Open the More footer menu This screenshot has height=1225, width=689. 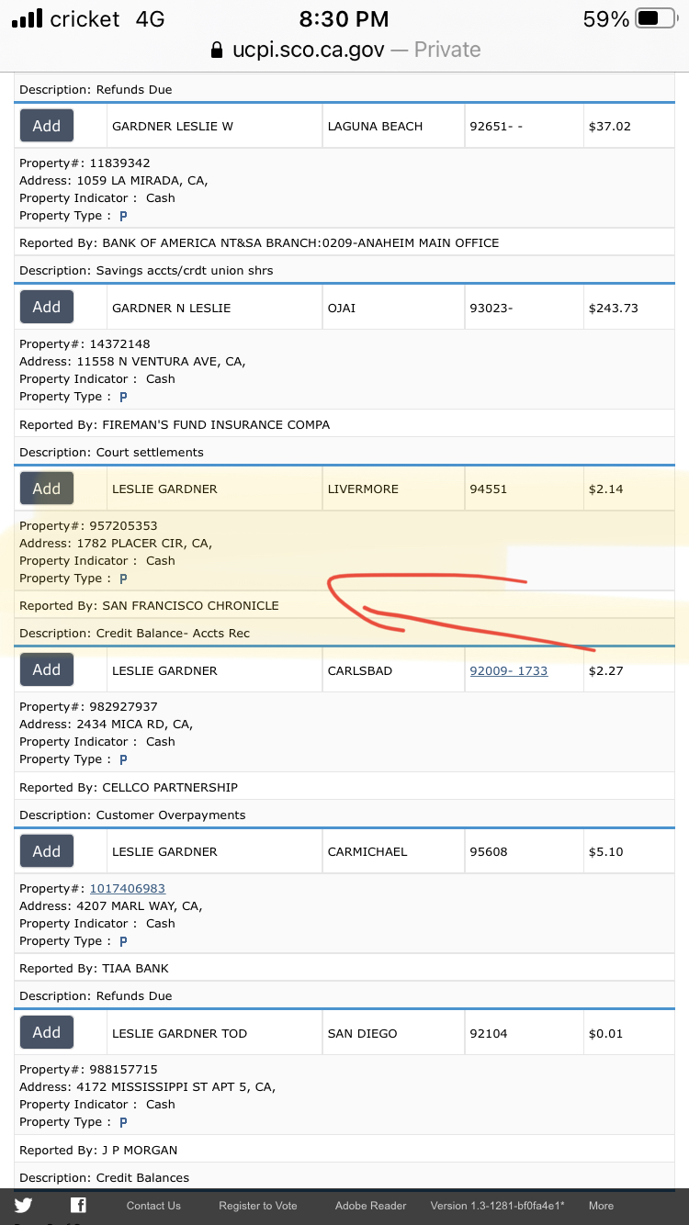[x=602, y=1206]
